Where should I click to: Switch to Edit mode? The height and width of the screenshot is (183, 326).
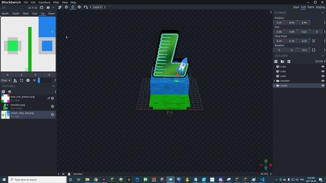(x=304, y=7)
